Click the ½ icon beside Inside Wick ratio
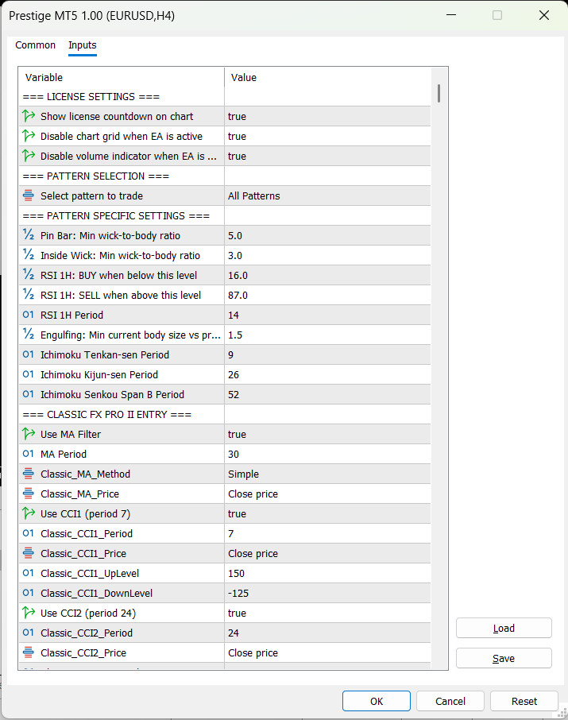568x720 pixels. coord(29,255)
